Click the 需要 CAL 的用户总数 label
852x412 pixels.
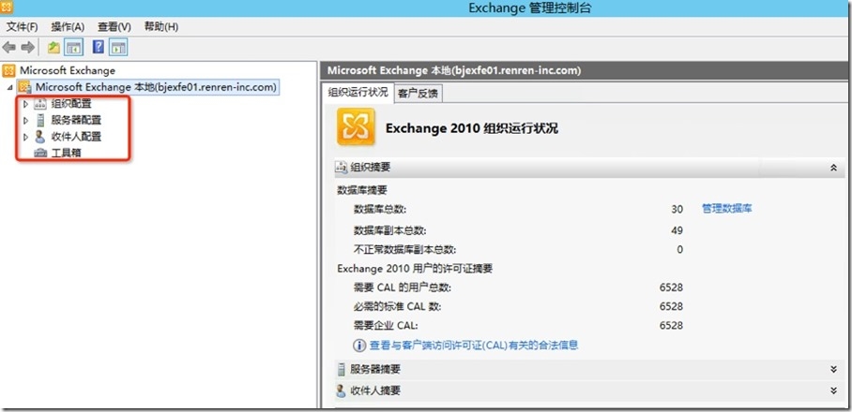coord(403,287)
